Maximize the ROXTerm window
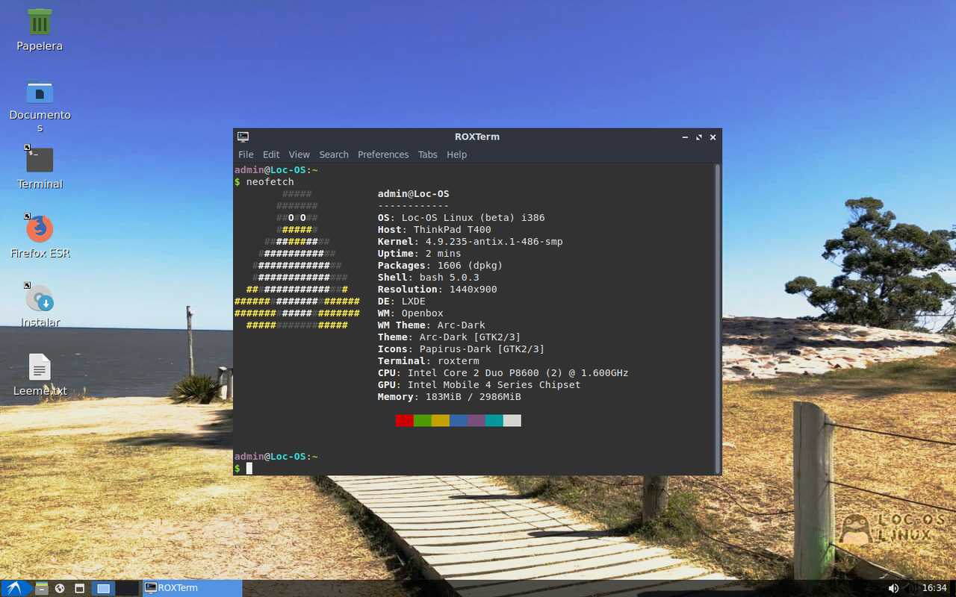 [699, 137]
